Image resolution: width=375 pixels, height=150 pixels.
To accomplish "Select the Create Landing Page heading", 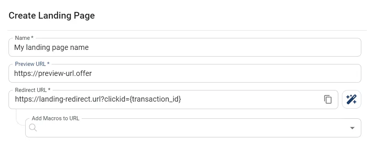I will coord(52,16).
